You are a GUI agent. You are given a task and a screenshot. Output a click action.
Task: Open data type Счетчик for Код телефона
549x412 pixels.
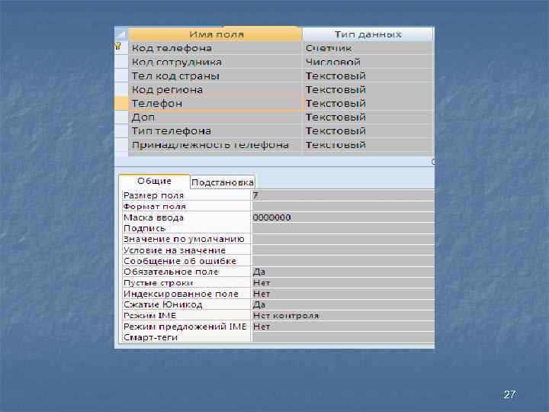[368, 48]
